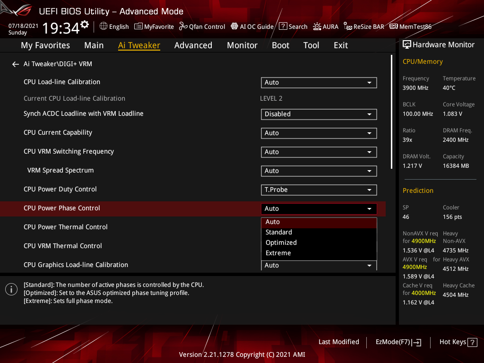Open MyFavorite shortcuts panel
The width and height of the screenshot is (484, 363).
click(154, 26)
